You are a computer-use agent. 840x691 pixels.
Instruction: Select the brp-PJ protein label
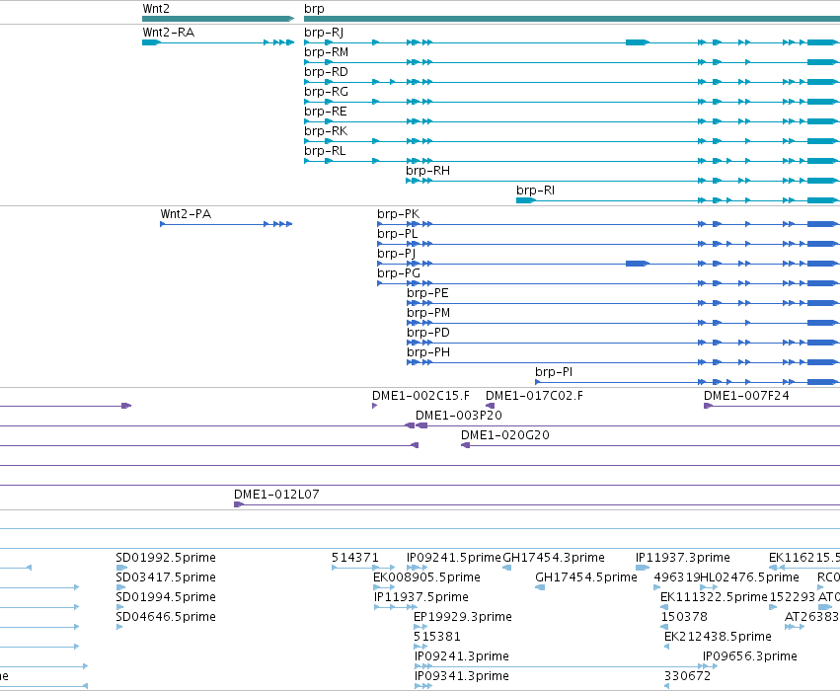396,255
